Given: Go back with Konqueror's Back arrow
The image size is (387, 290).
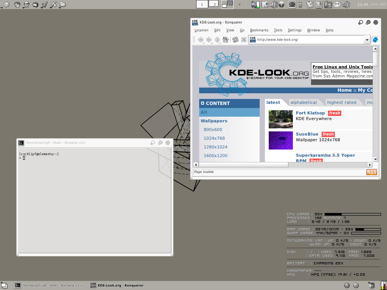Looking at the screenshot, I should point(201,40).
